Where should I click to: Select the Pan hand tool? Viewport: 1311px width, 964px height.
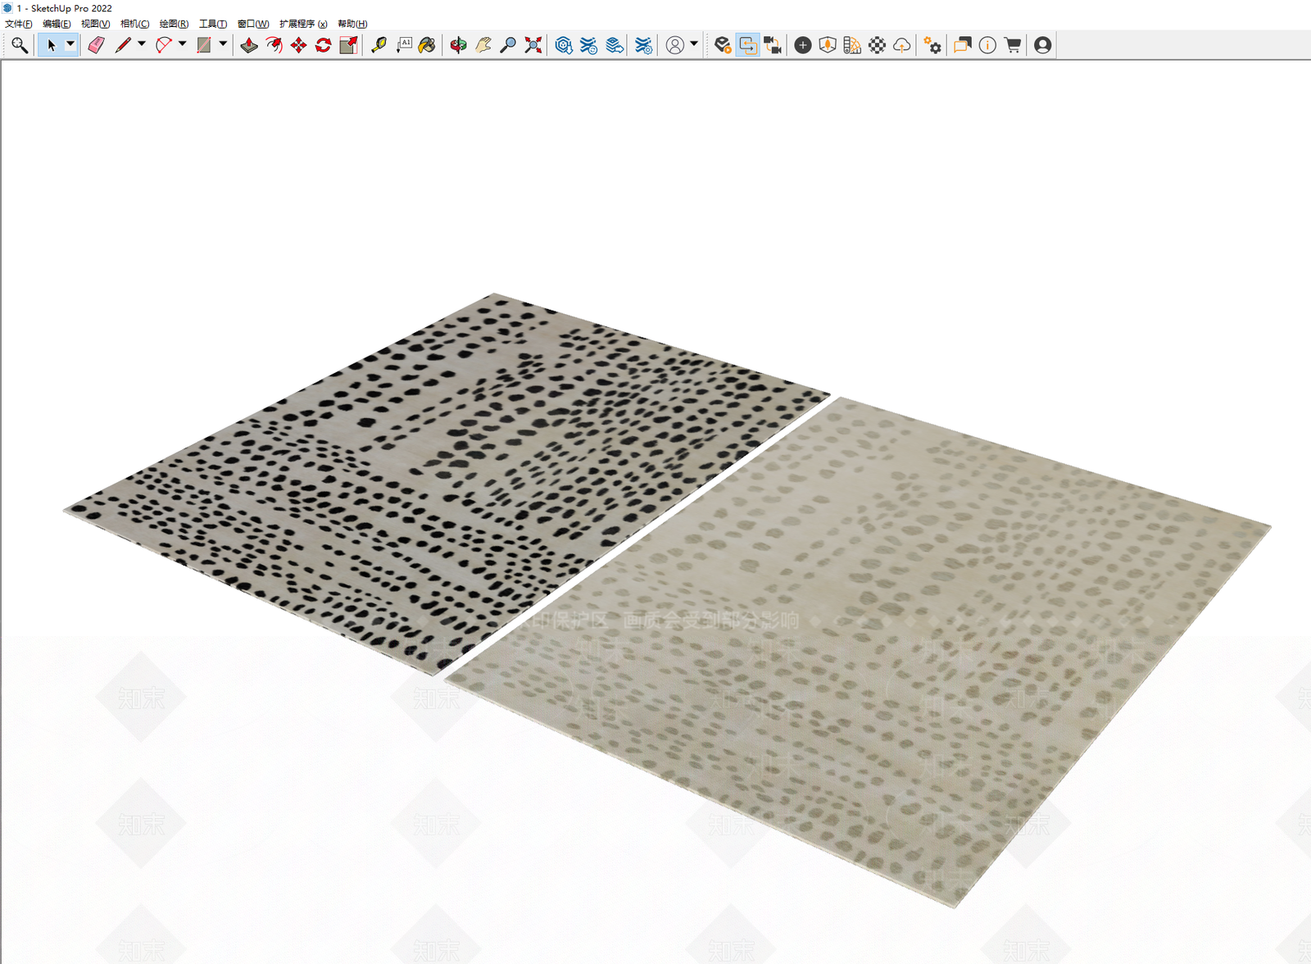point(483,45)
